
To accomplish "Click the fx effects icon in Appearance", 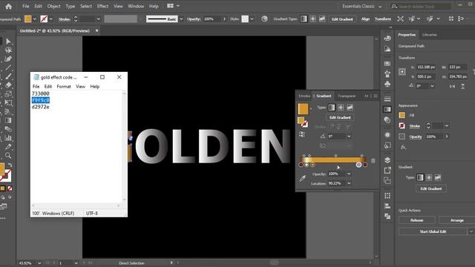I will [403, 147].
